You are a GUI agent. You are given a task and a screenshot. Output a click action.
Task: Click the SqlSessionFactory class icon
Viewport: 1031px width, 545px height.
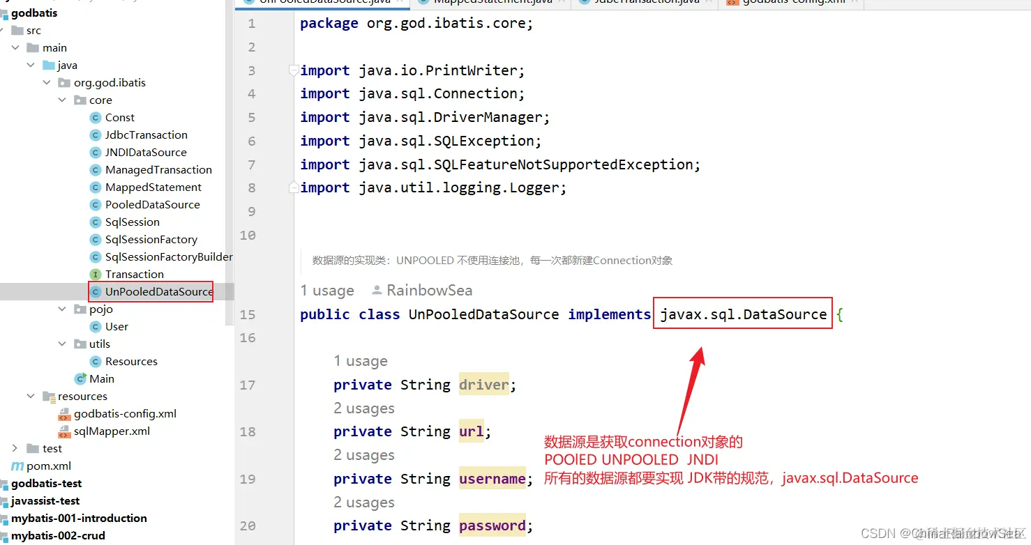(96, 240)
